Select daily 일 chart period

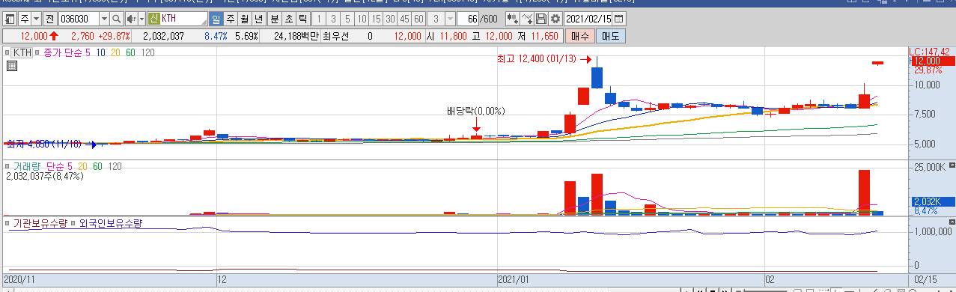click(216, 19)
